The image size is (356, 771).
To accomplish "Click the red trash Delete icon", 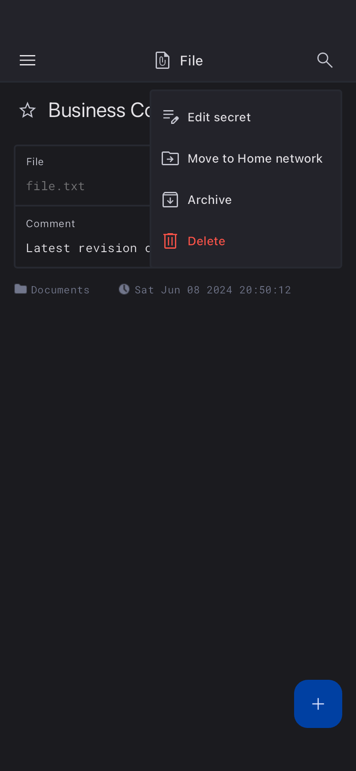I will point(170,241).
